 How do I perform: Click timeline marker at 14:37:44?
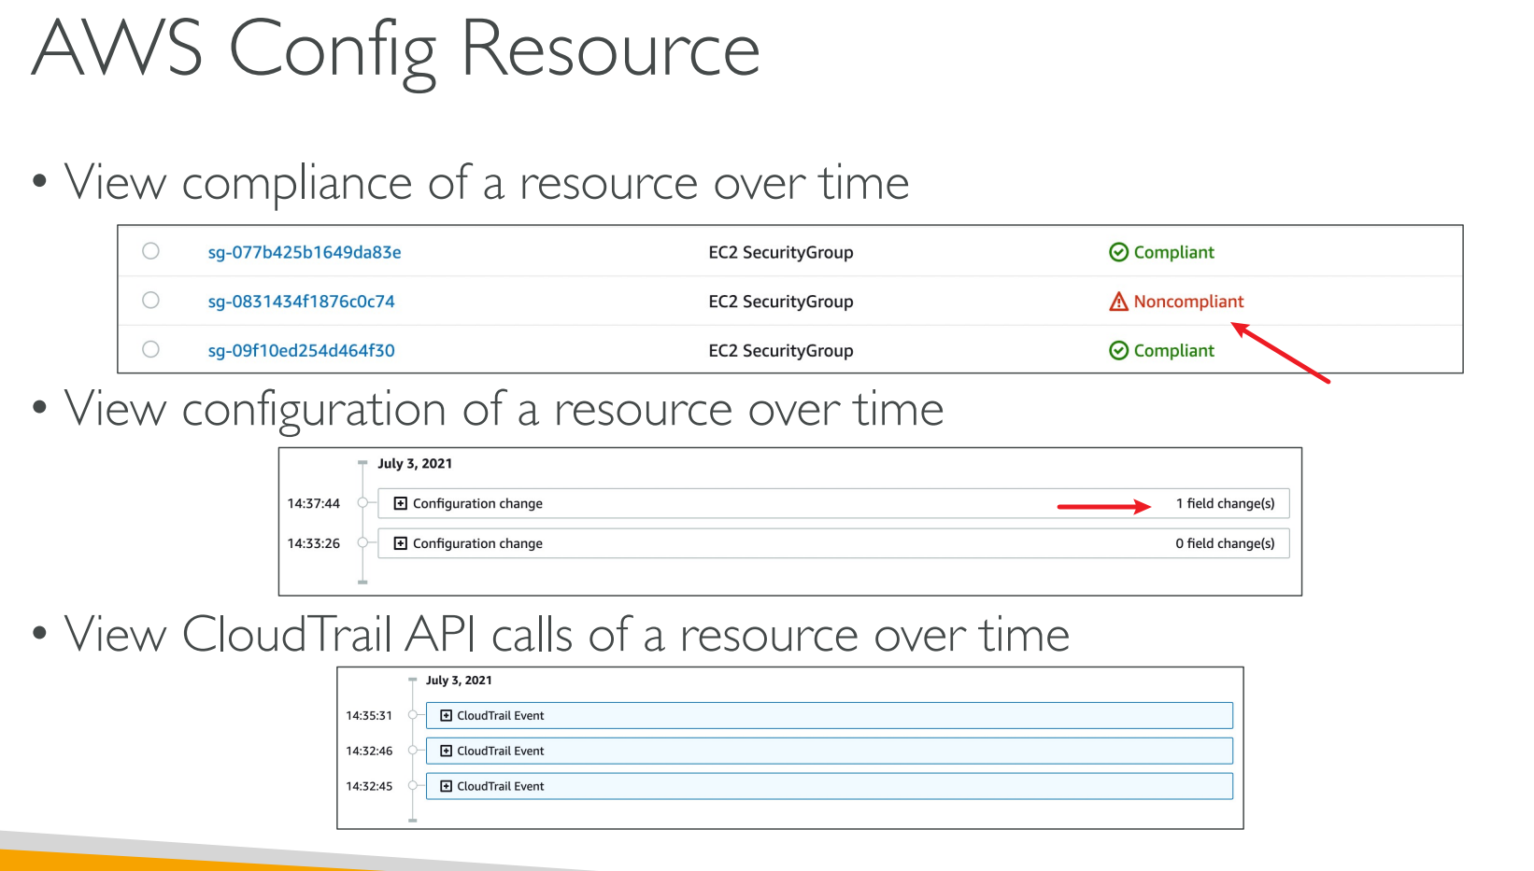tap(362, 503)
